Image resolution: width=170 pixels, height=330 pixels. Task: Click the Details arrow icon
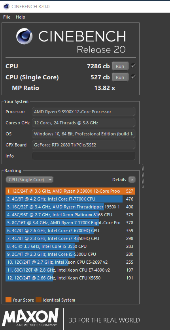click(x=132, y=180)
